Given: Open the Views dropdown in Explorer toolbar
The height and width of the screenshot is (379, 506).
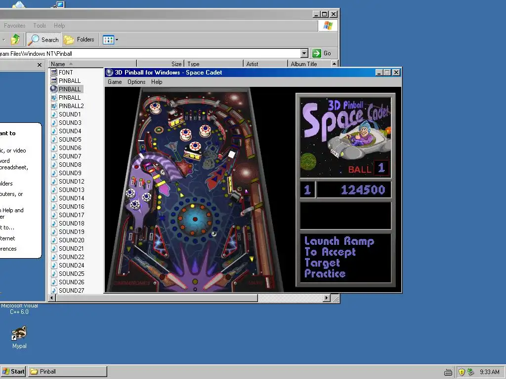Looking at the screenshot, I should [x=110, y=39].
